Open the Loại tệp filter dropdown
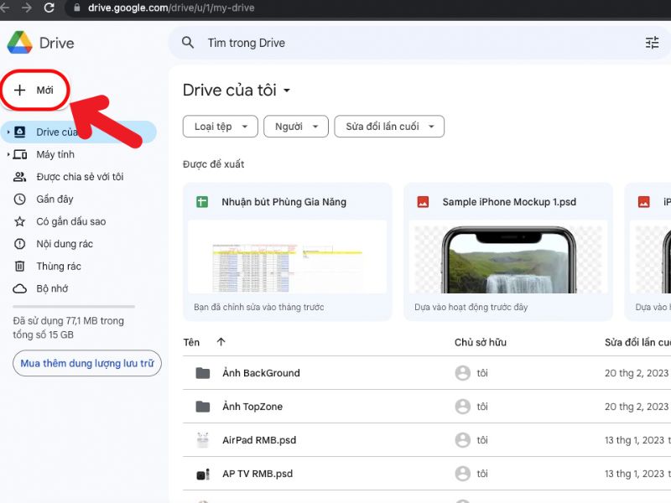Viewport: 671px width, 503px height. (220, 127)
